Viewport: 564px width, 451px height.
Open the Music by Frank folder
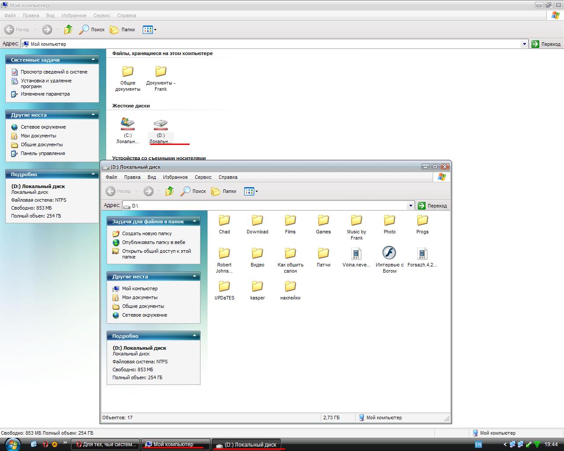tap(356, 221)
